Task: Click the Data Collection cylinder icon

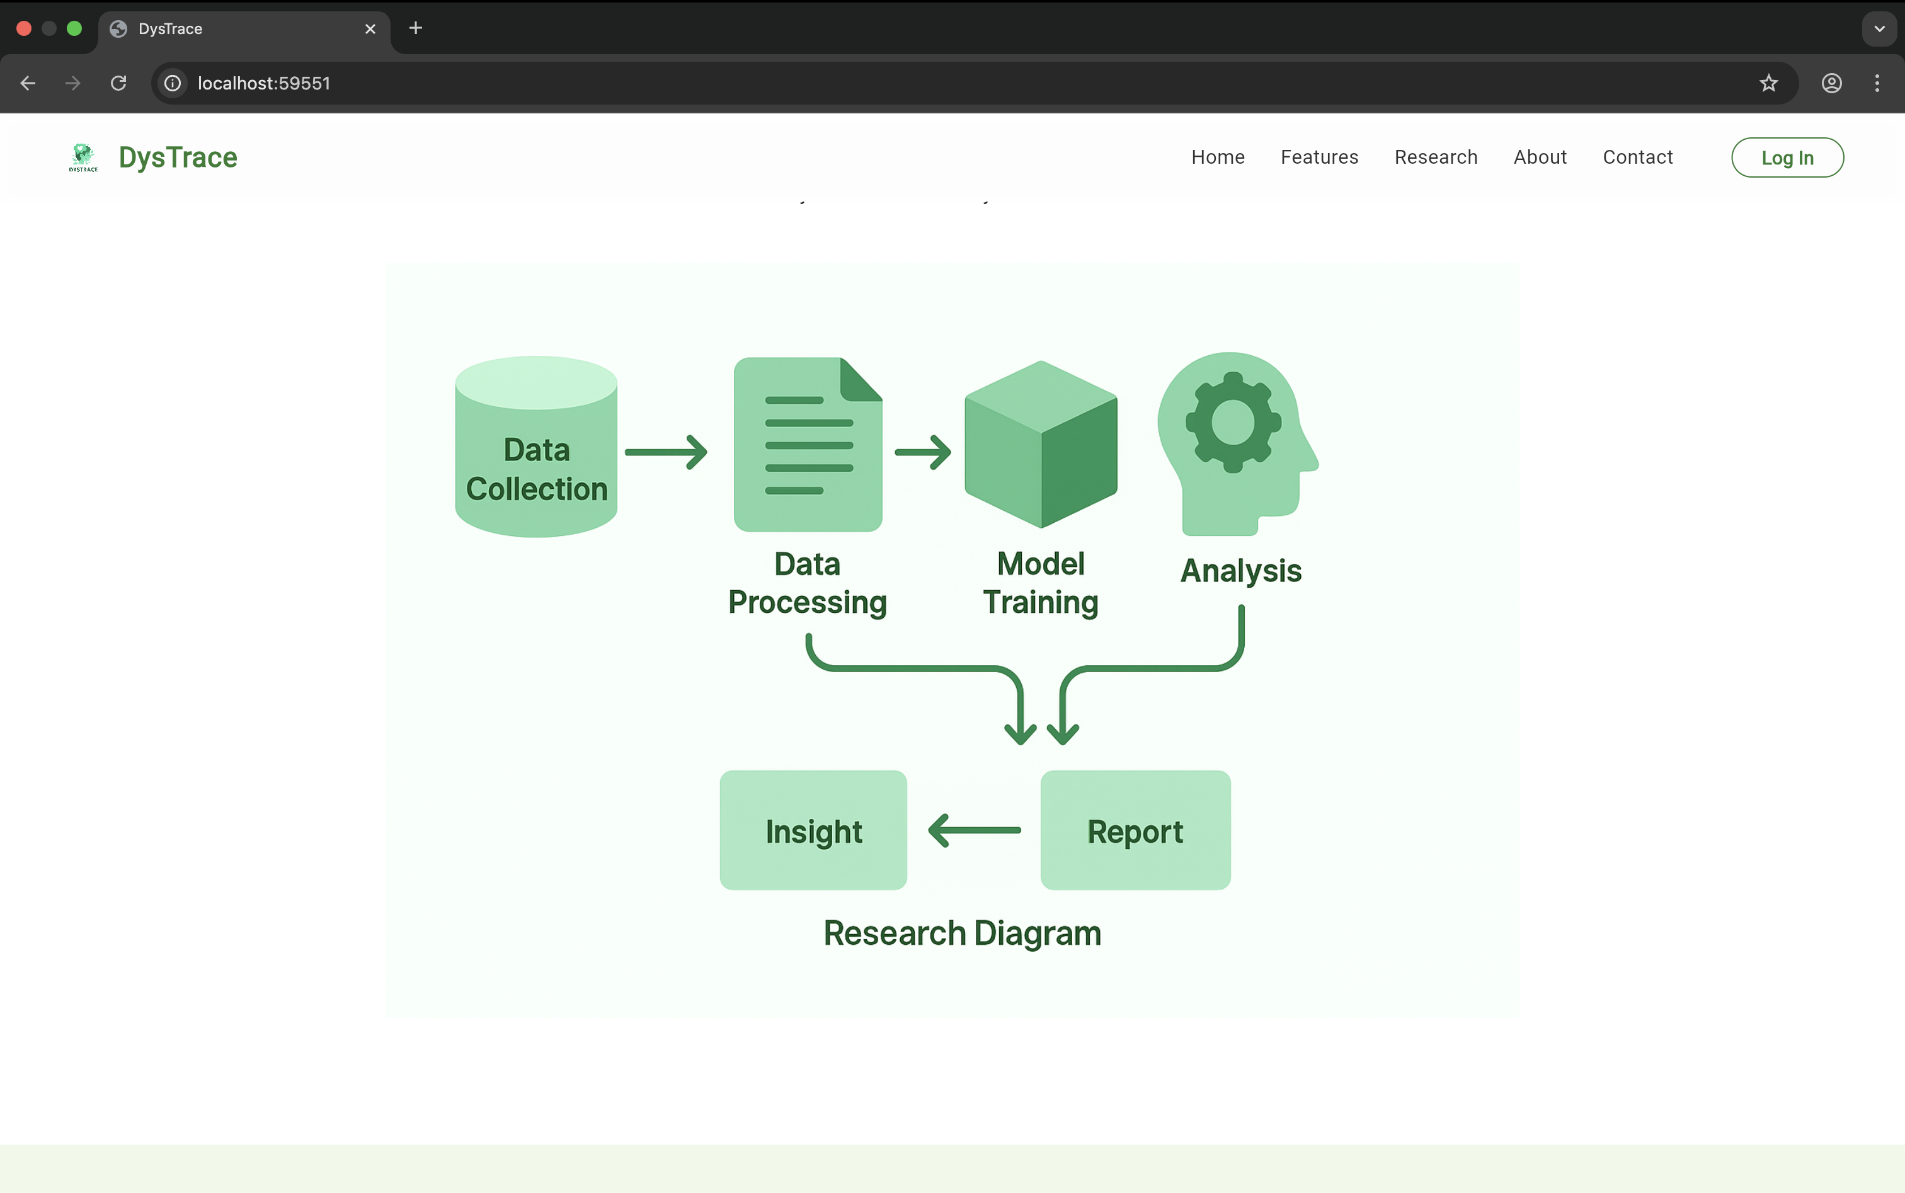Action: (536, 446)
